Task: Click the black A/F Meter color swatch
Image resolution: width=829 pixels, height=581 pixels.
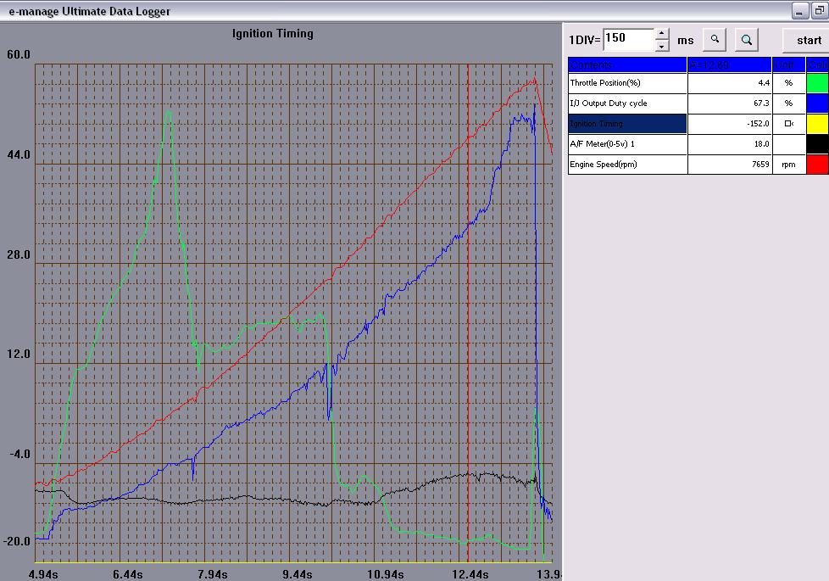Action: 817,144
